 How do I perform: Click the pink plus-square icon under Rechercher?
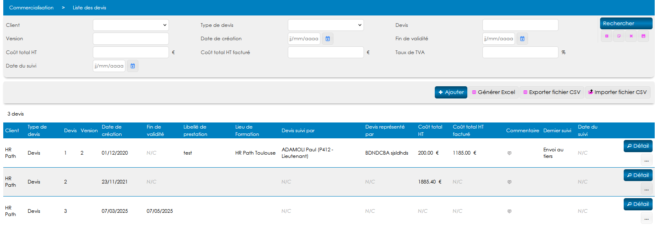click(x=607, y=36)
